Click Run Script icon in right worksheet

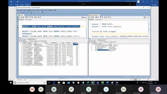coord(91,17)
